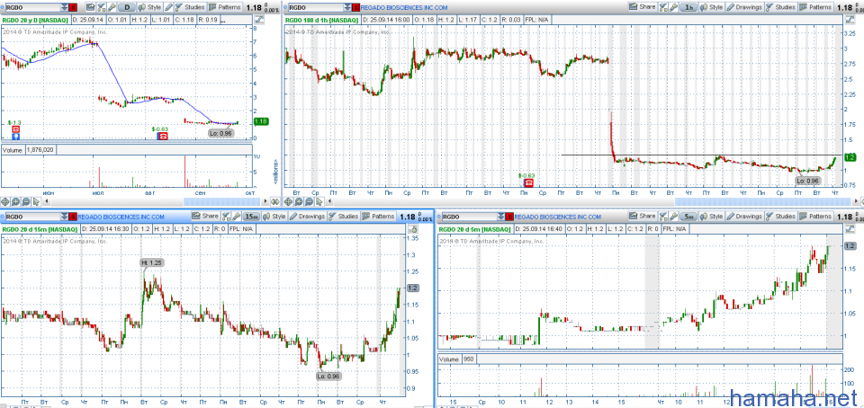Click the $-1.3 earnings phone icon

click(15, 129)
